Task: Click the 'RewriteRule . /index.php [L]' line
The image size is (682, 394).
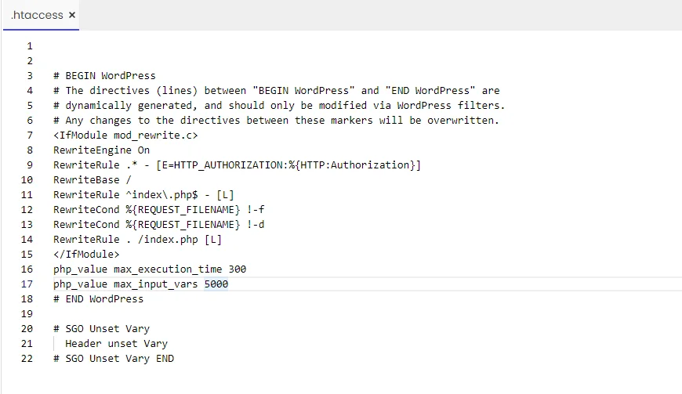Action: click(137, 240)
